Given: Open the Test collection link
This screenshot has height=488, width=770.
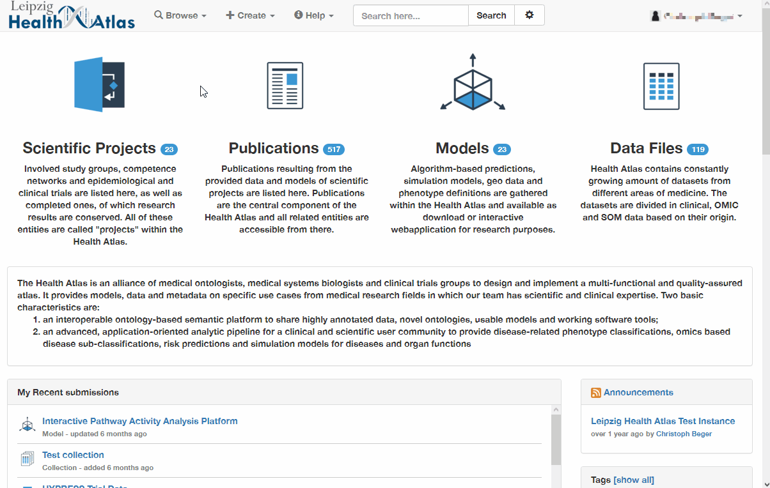Looking at the screenshot, I should [73, 455].
